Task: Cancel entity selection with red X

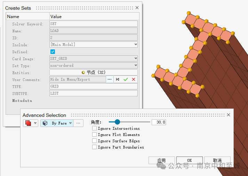Action: pyautogui.click(x=134, y=79)
